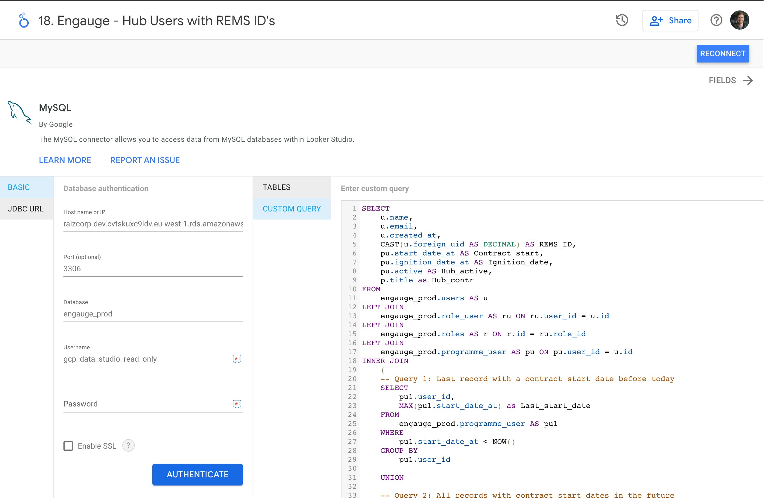The height and width of the screenshot is (498, 764).
Task: Select the BASIC authentication tab
Action: click(19, 187)
